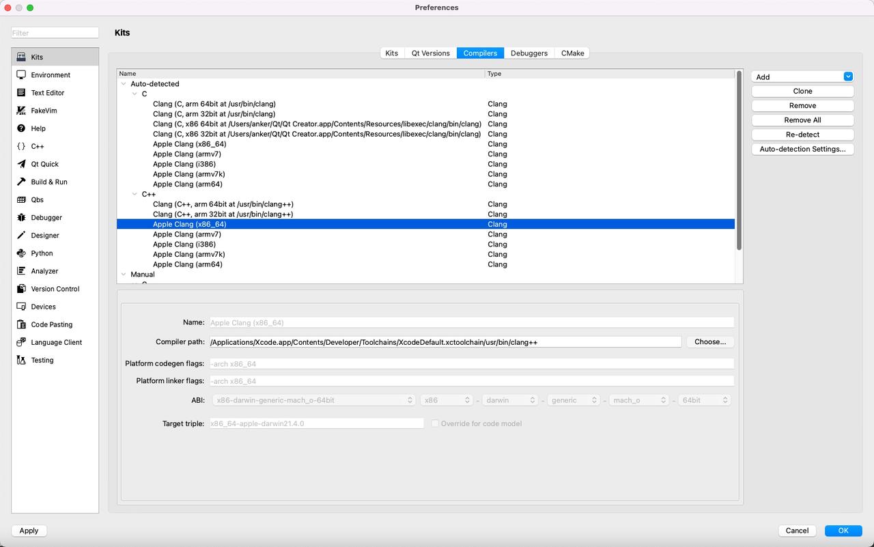The height and width of the screenshot is (547, 874).
Task: Collapse the C++ compilers subgroup
Action: (x=135, y=195)
